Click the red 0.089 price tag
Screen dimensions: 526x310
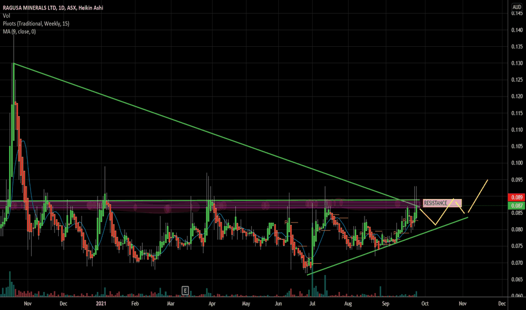point(516,197)
